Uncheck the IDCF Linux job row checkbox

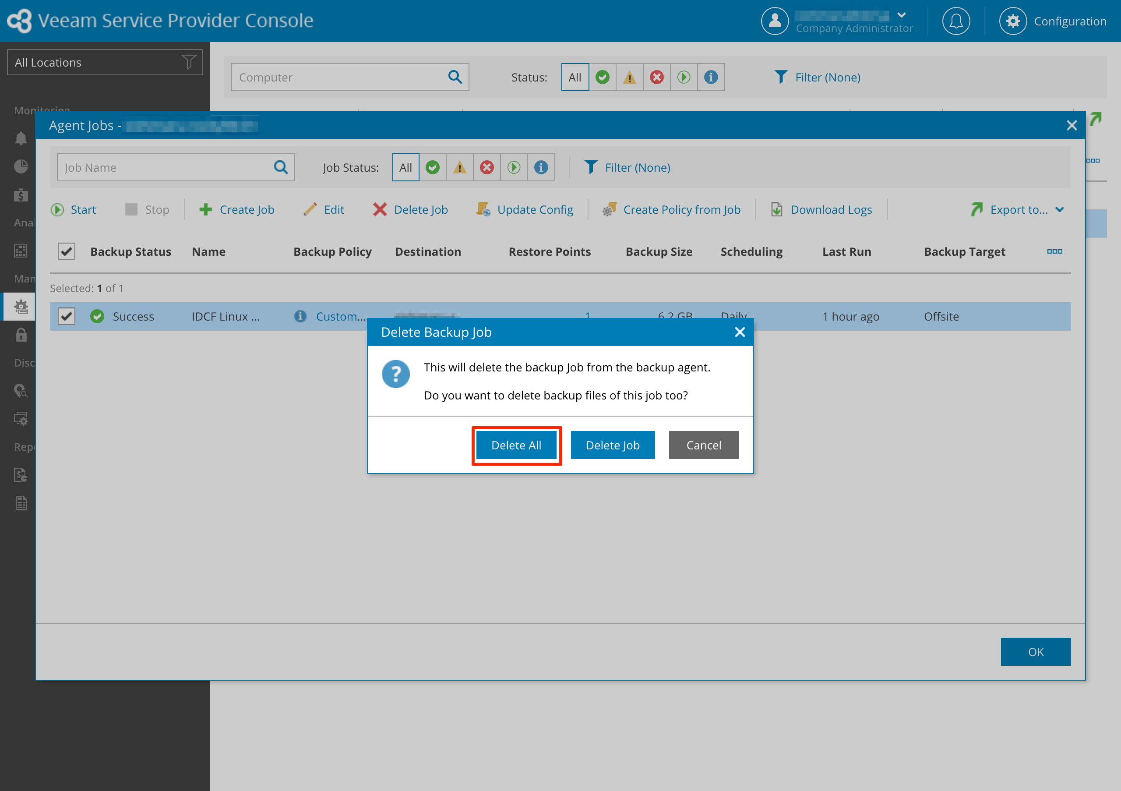tap(67, 316)
